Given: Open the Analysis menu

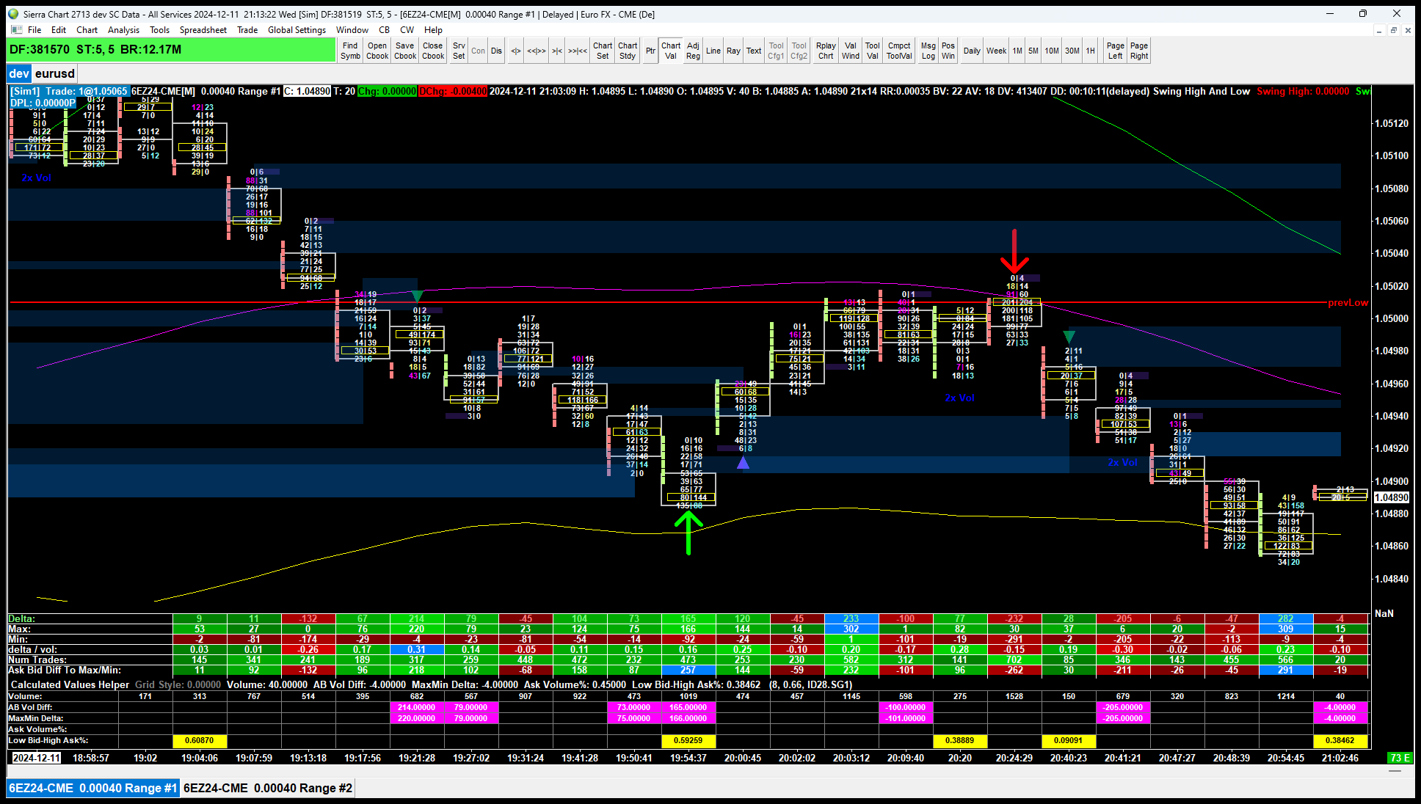Looking at the screenshot, I should point(123,30).
